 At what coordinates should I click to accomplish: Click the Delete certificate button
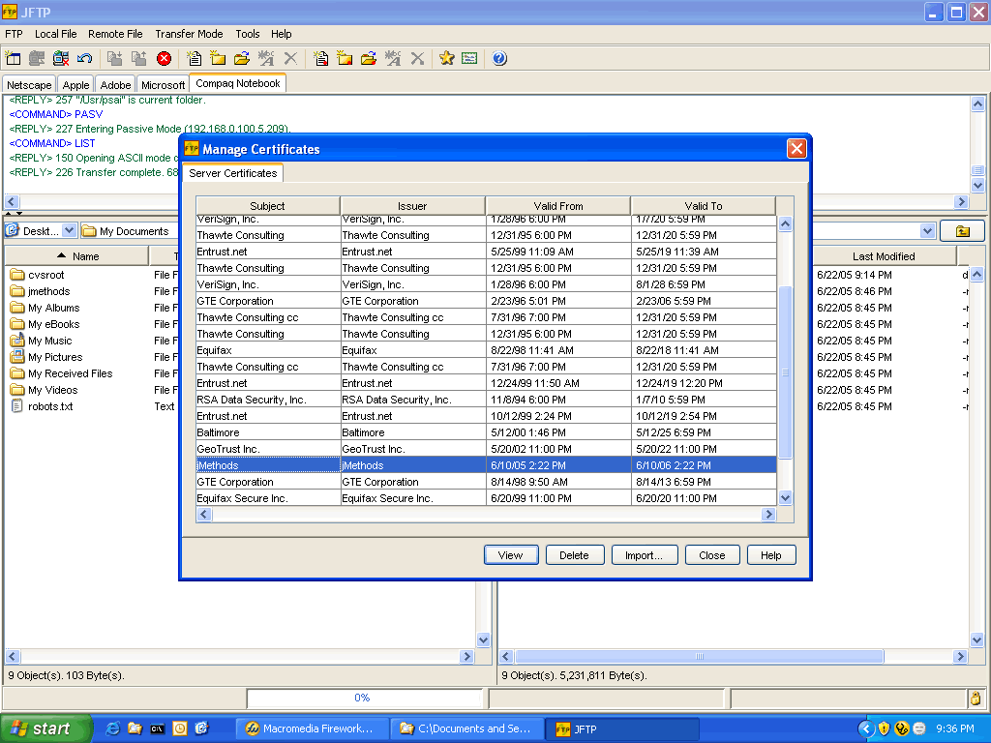click(x=575, y=555)
